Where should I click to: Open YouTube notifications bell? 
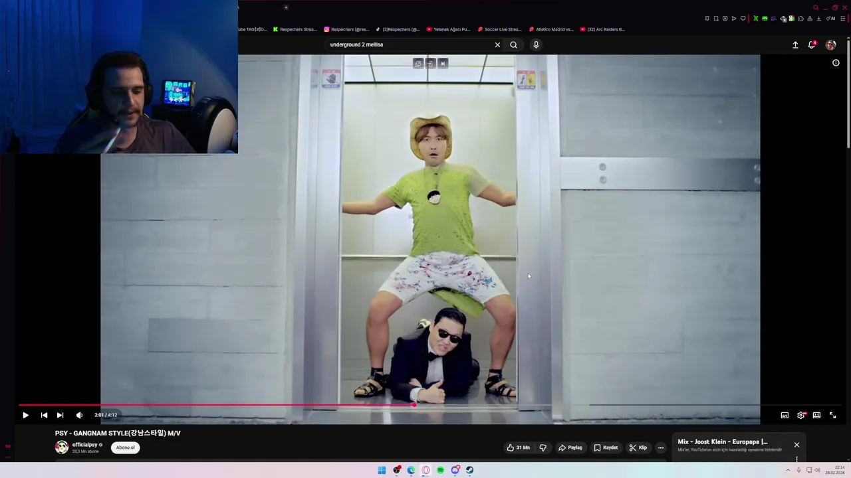pos(812,44)
